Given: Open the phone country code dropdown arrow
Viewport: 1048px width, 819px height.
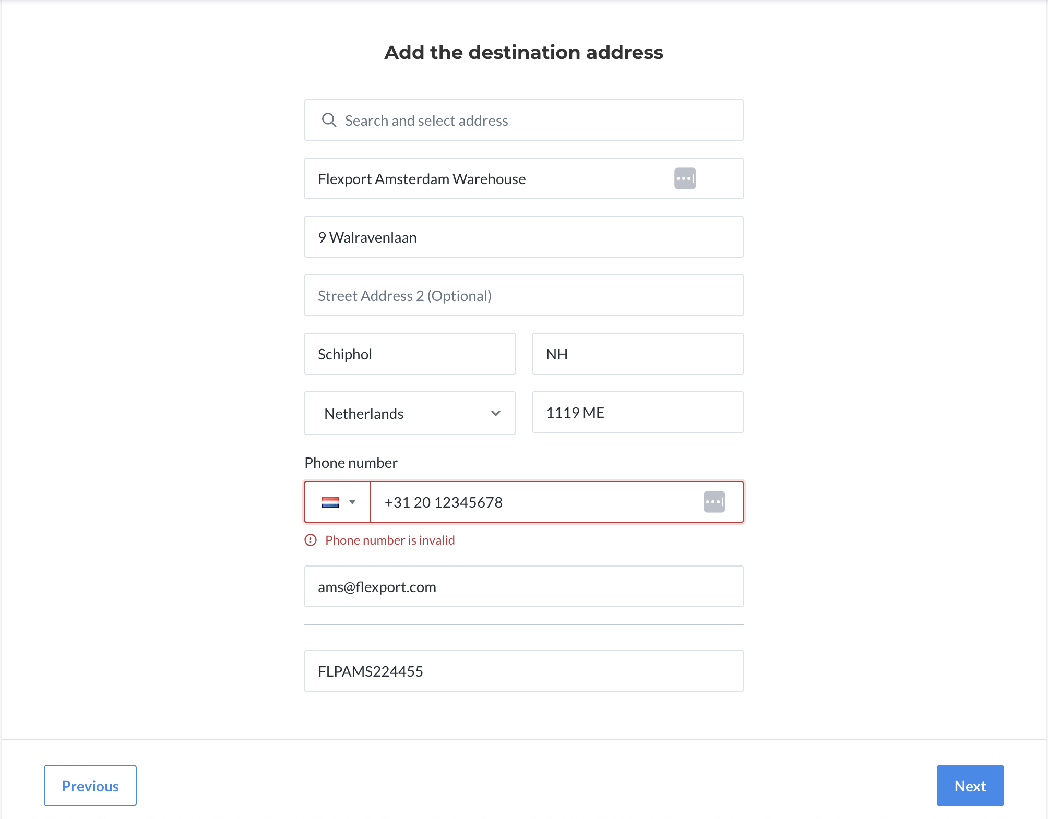Looking at the screenshot, I should tap(352, 502).
